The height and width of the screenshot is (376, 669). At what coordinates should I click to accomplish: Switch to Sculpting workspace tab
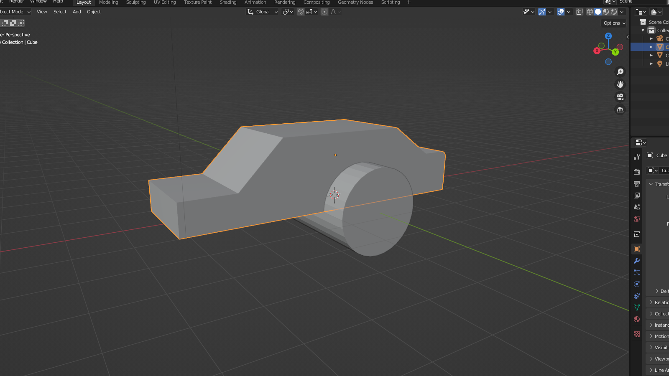(136, 3)
